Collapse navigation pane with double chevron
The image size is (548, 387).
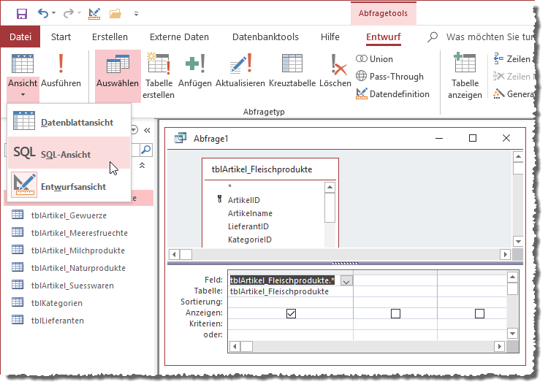click(x=147, y=130)
